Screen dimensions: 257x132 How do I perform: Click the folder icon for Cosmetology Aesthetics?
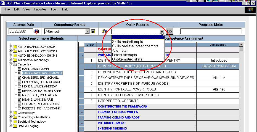[15, 117]
